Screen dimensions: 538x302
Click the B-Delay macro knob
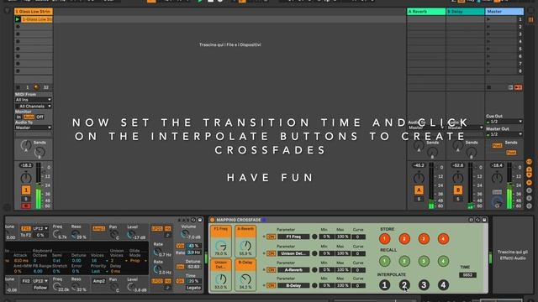coord(245,279)
